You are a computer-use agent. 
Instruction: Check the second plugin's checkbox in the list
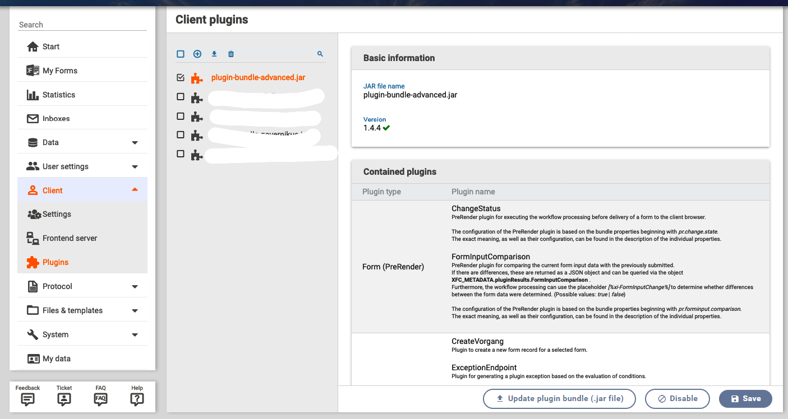pyautogui.click(x=181, y=97)
